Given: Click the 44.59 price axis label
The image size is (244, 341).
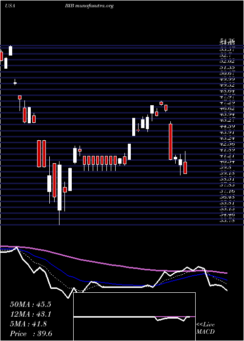Looking at the screenshot, I should (x=227, y=126).
